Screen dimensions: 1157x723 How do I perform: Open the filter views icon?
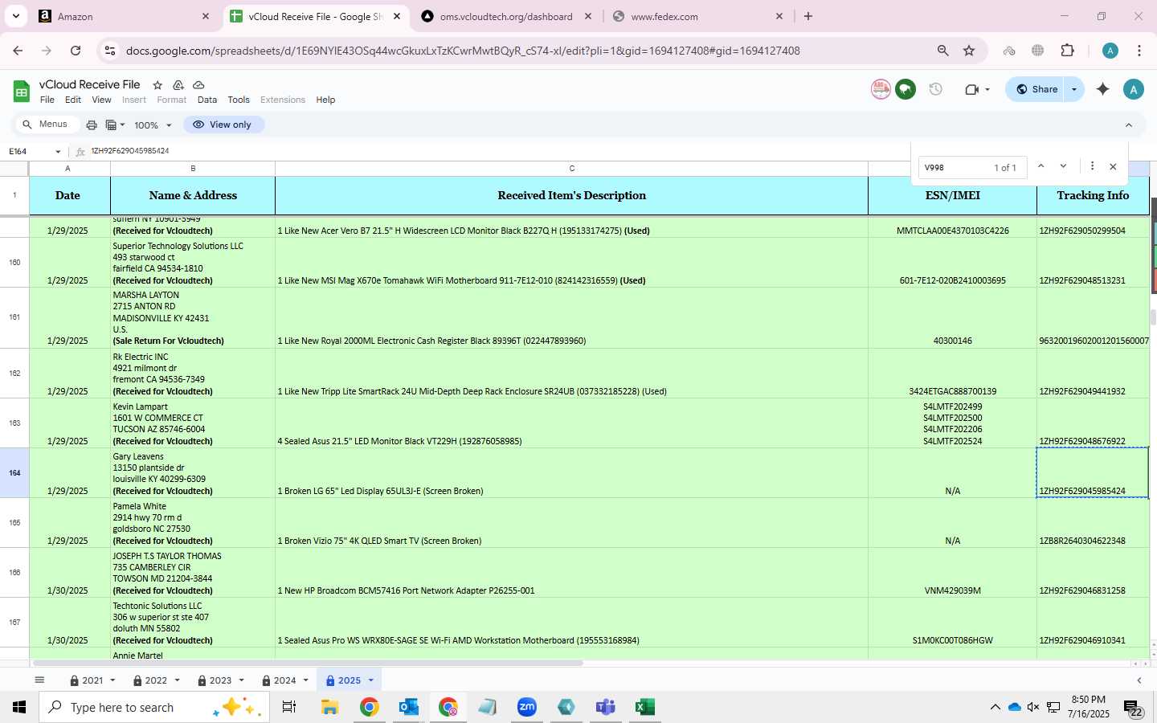pos(112,125)
